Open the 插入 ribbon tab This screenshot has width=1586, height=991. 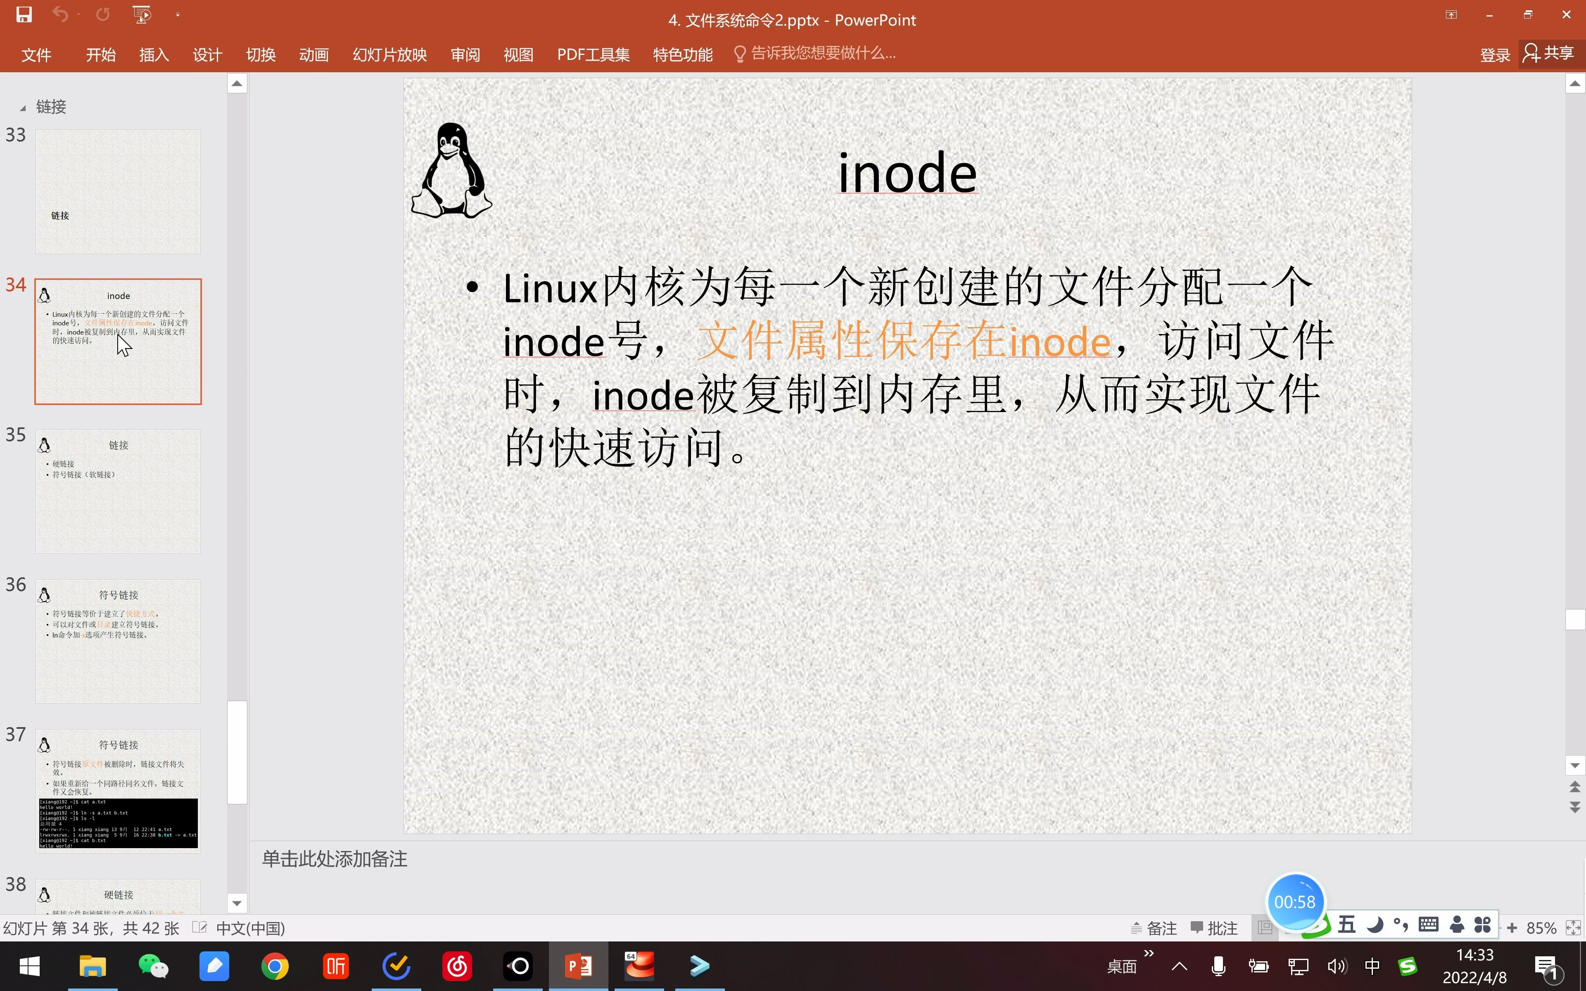(154, 55)
